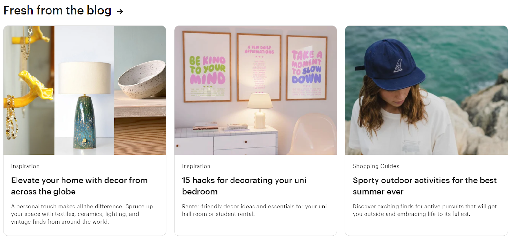The height and width of the screenshot is (244, 518).
Task: Select the Shopping Guides category label
Action: coord(376,166)
